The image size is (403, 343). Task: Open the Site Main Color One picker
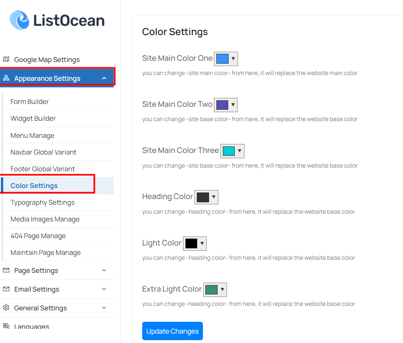click(x=226, y=59)
